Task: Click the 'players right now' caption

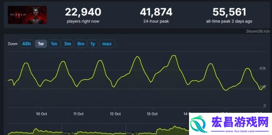Action: point(83,21)
